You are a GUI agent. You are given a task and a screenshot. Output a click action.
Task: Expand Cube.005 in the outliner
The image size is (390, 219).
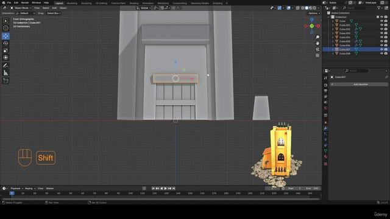[333, 41]
